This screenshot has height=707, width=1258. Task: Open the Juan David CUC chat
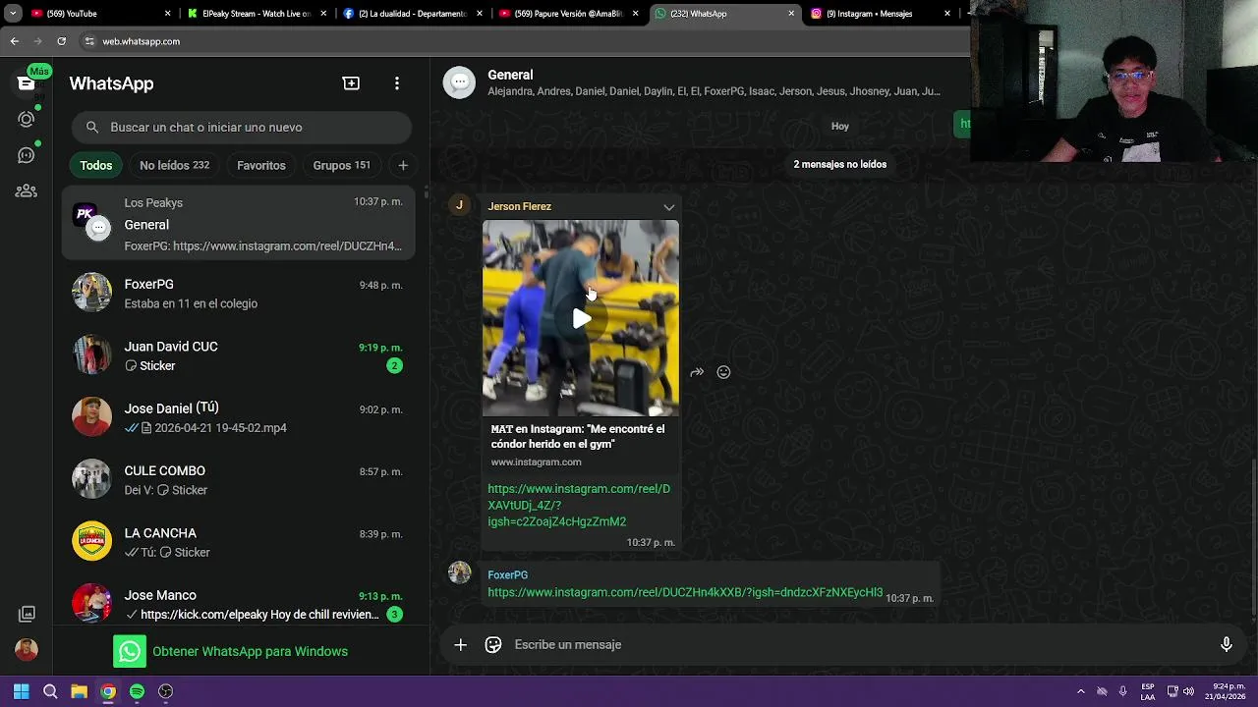coord(239,355)
